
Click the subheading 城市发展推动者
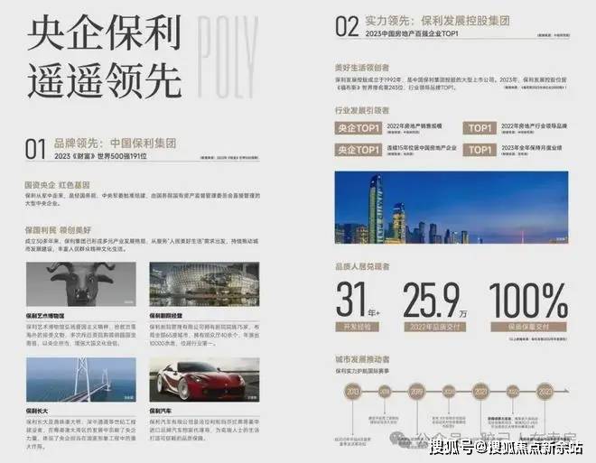(362, 359)
